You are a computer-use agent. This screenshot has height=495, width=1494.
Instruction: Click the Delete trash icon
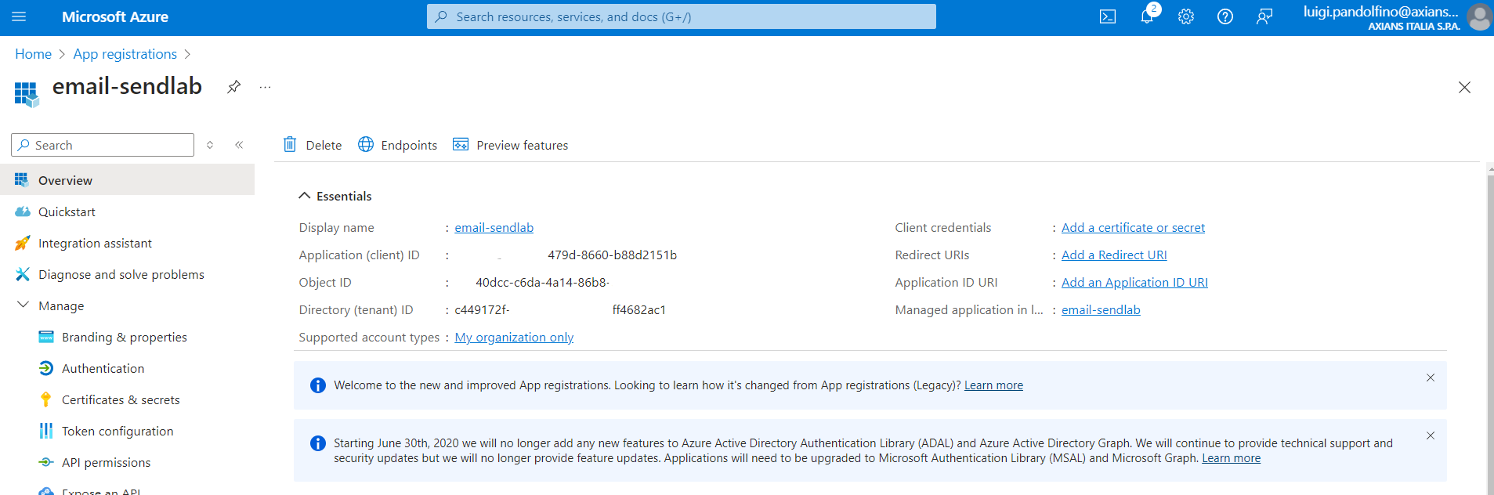pyautogui.click(x=290, y=145)
